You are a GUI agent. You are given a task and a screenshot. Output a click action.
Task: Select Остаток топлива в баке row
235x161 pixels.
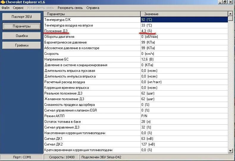[136, 122]
